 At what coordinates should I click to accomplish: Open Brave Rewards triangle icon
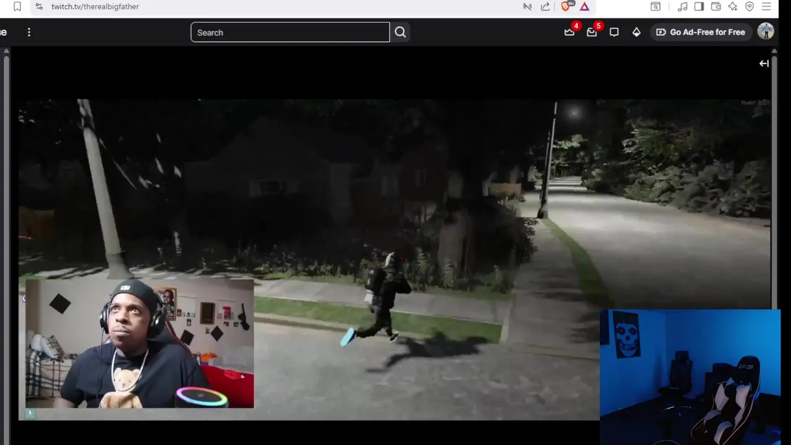(585, 6)
